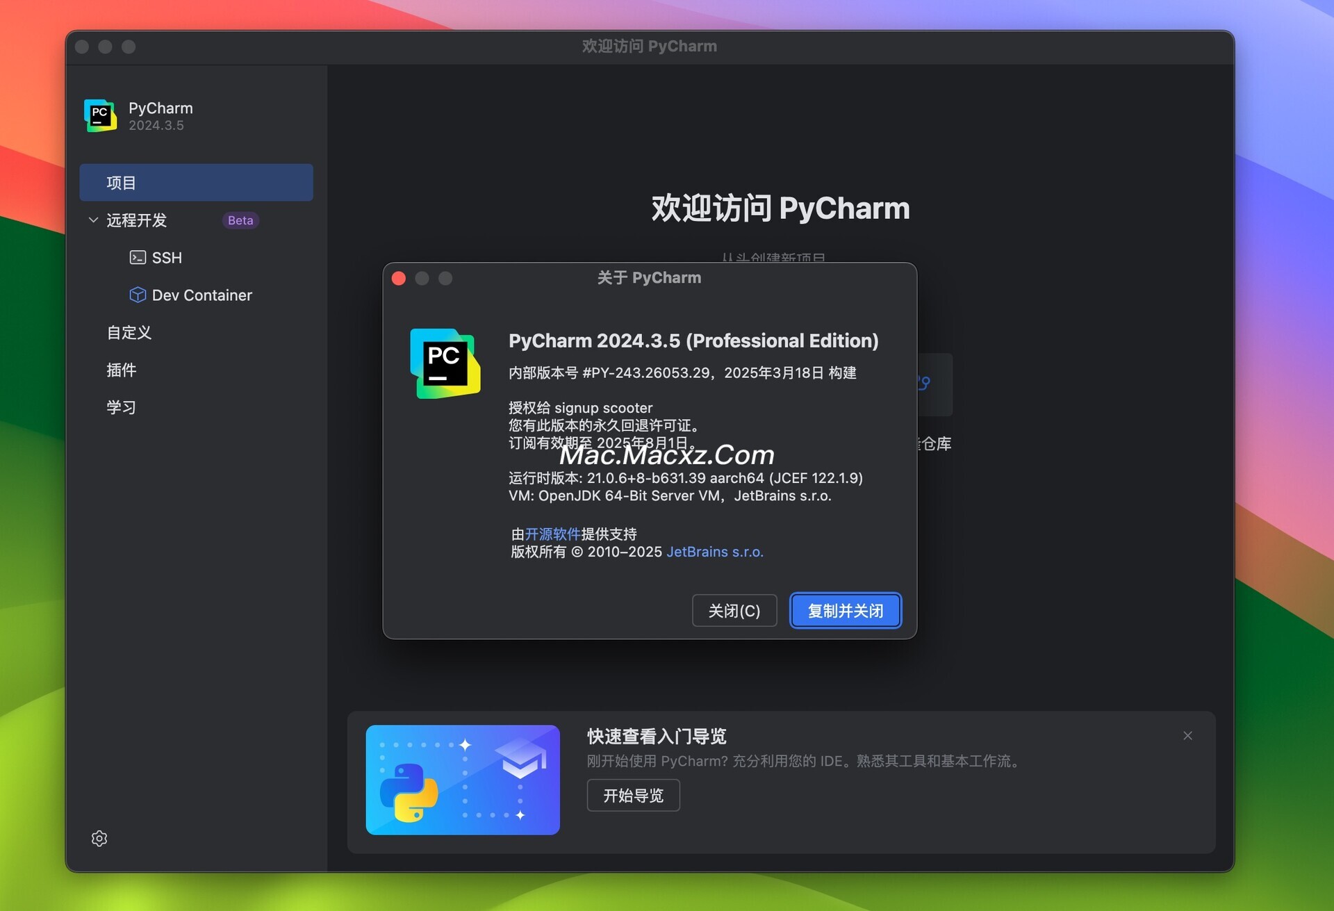The image size is (1334, 911).
Task: Click the 版权所有 © 2010–2025 copyright text
Action: [587, 552]
